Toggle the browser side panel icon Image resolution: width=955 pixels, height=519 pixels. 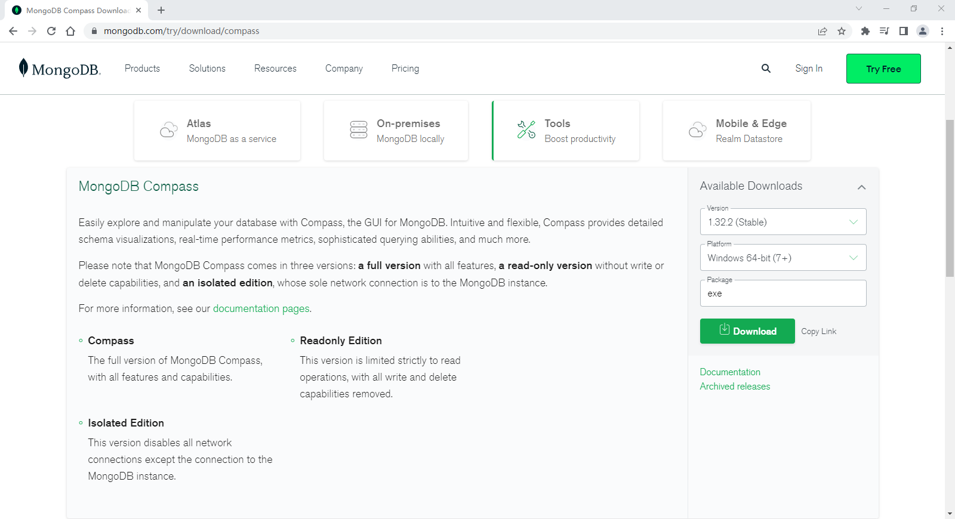click(903, 31)
